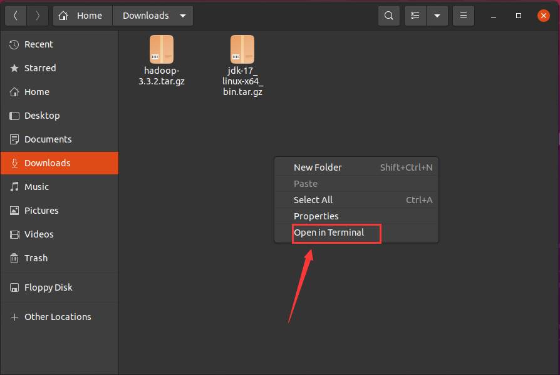Screen dimensions: 560x375
Task: Click the house icon in the path bar
Action: (x=63, y=16)
